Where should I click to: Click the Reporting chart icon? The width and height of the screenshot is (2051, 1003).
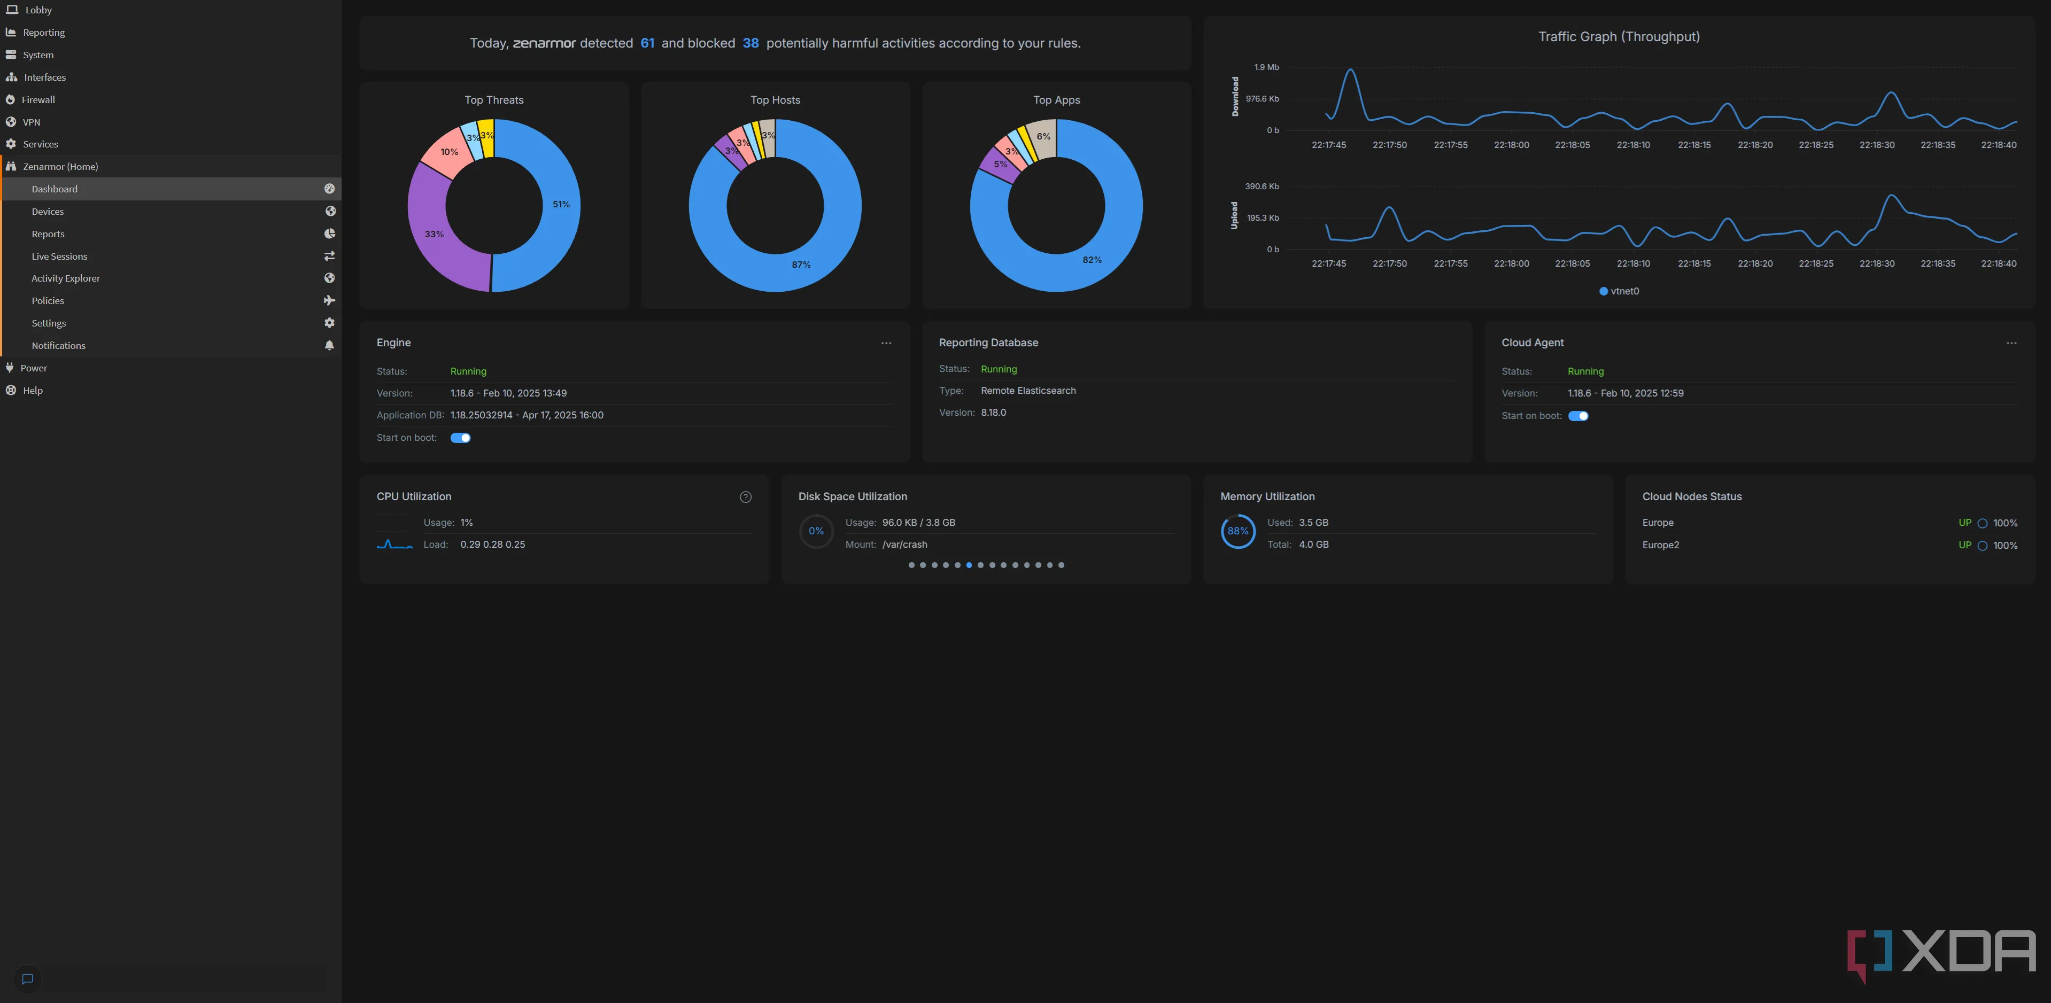pos(11,33)
